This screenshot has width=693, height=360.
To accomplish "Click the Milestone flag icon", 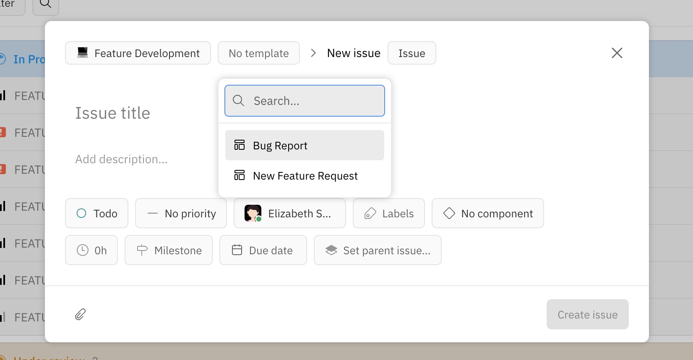I will click(x=142, y=250).
